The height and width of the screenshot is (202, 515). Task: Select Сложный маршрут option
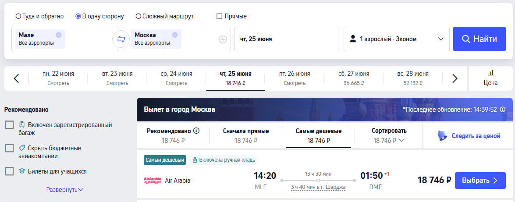click(x=138, y=16)
